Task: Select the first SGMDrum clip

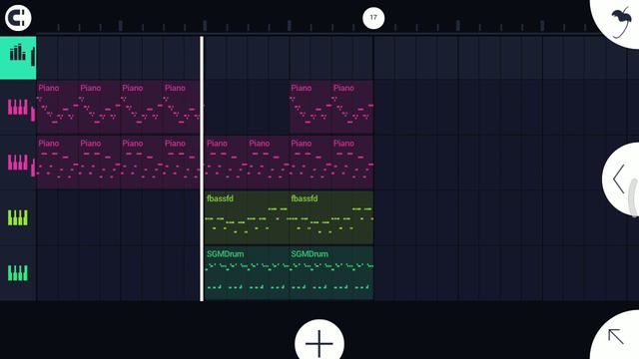Action: pos(247,273)
